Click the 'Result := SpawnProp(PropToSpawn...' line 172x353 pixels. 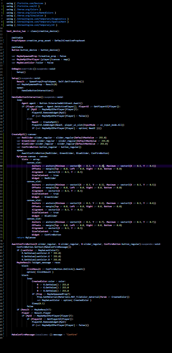tap(50, 81)
